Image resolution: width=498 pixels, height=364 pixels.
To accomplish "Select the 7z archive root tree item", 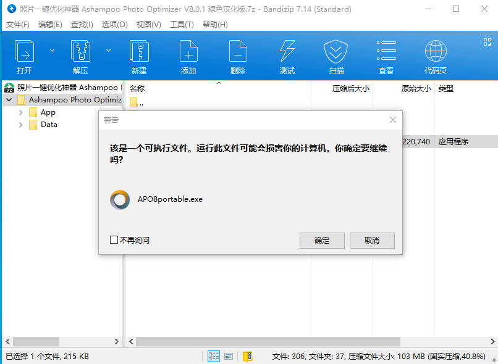I will coord(63,88).
